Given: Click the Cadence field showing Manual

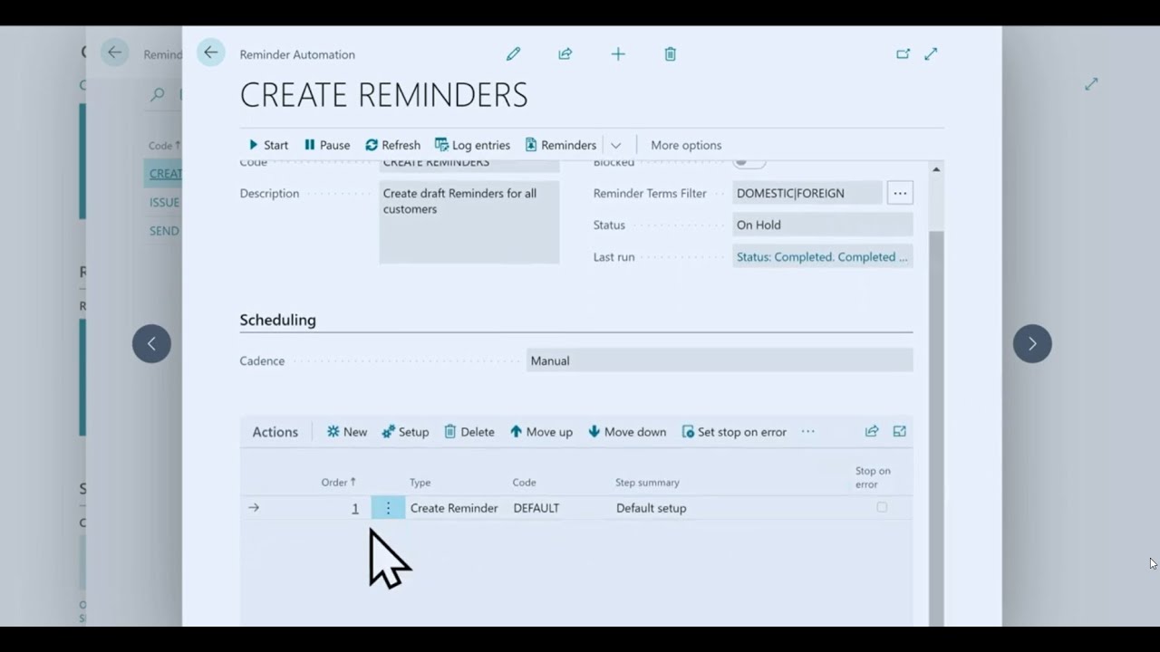Looking at the screenshot, I should pos(720,360).
